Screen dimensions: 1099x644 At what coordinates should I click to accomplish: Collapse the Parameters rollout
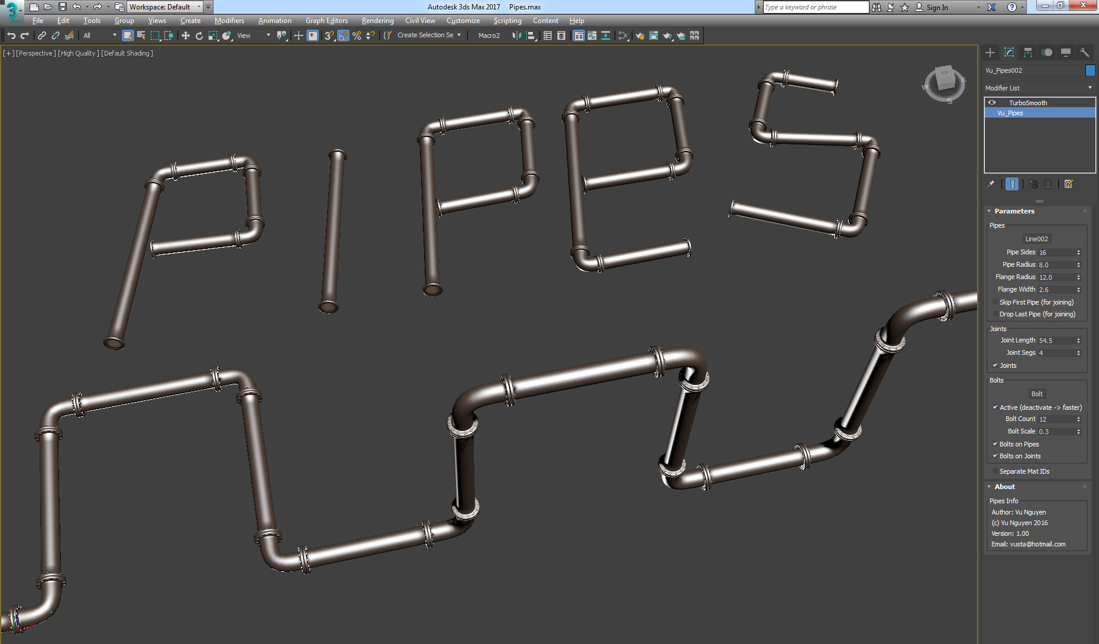(x=1014, y=211)
